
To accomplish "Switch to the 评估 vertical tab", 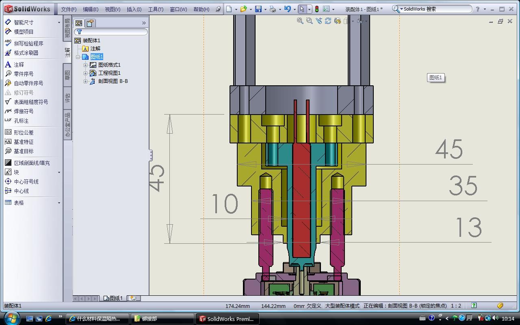I will point(67,98).
